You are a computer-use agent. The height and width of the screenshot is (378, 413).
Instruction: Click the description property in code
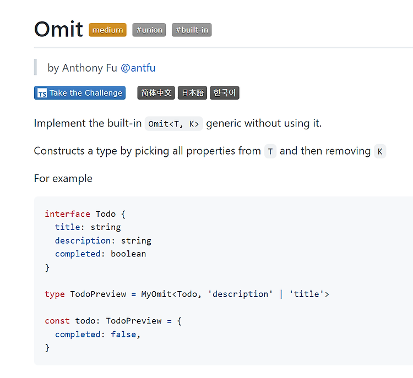83,240
